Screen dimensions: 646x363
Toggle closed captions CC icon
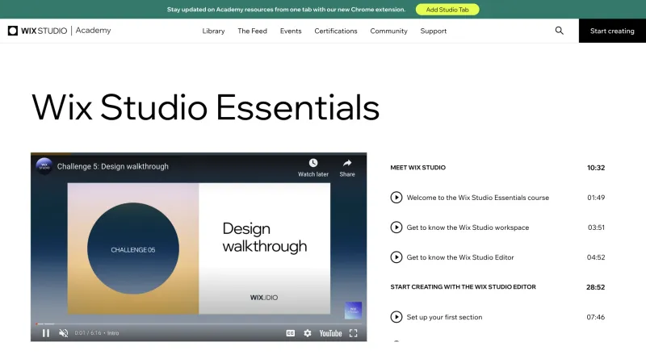[x=291, y=333]
